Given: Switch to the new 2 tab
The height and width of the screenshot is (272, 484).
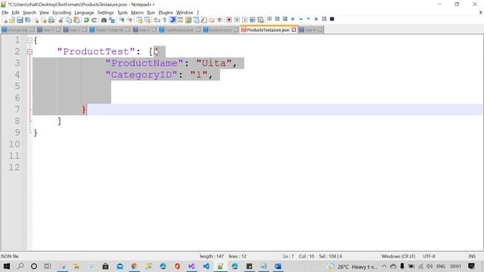Looking at the screenshot, I should (75, 30).
